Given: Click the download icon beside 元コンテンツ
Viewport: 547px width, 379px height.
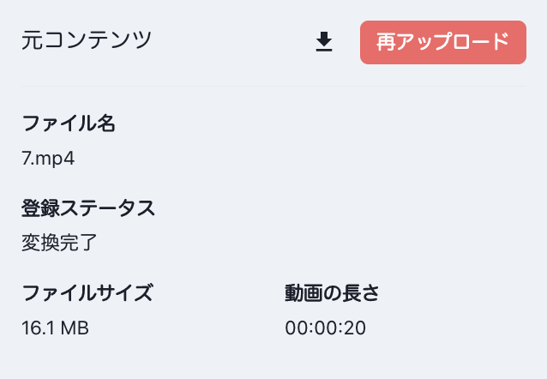Looking at the screenshot, I should (x=323, y=42).
